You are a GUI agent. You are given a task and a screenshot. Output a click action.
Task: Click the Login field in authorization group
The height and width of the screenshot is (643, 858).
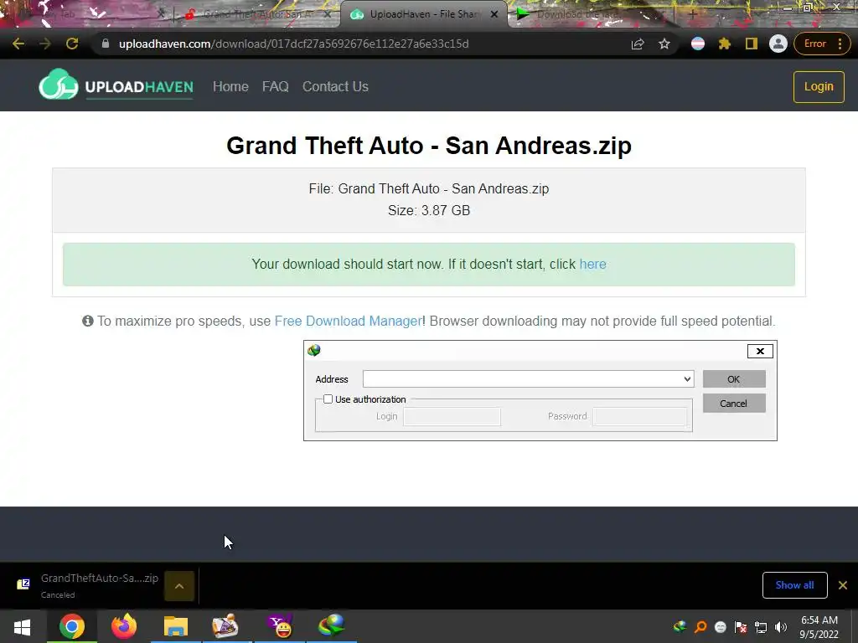pyautogui.click(x=452, y=416)
